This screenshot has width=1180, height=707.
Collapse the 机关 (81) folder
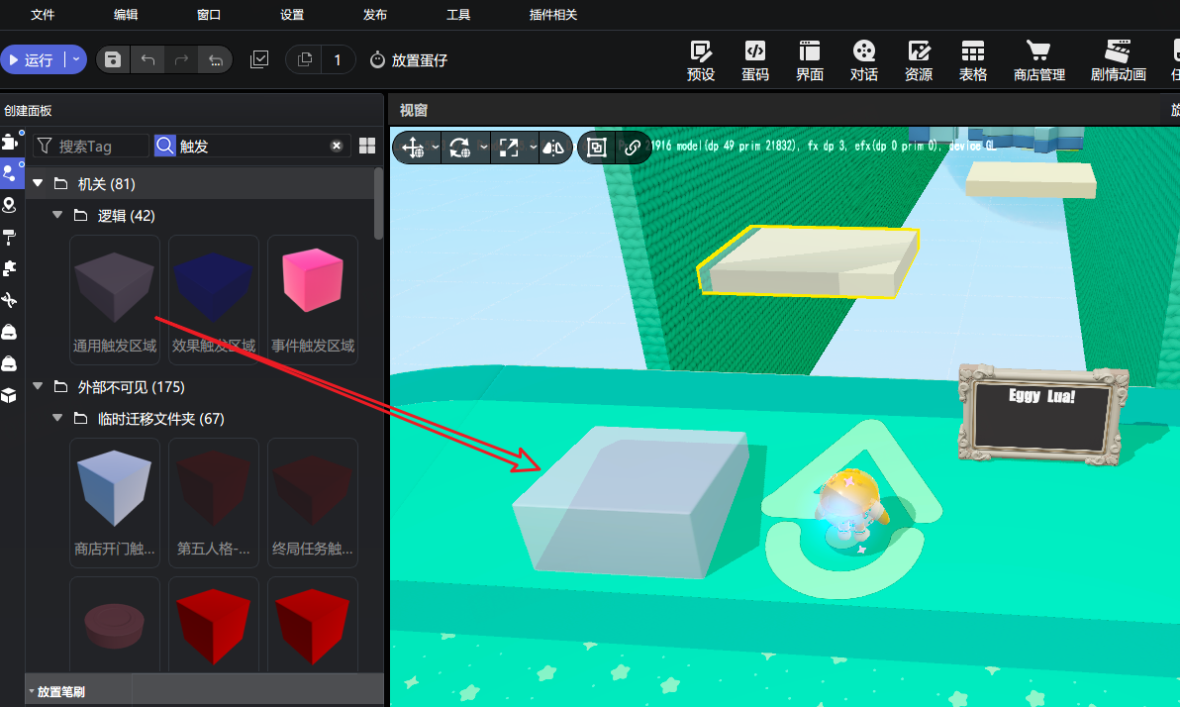tap(39, 184)
